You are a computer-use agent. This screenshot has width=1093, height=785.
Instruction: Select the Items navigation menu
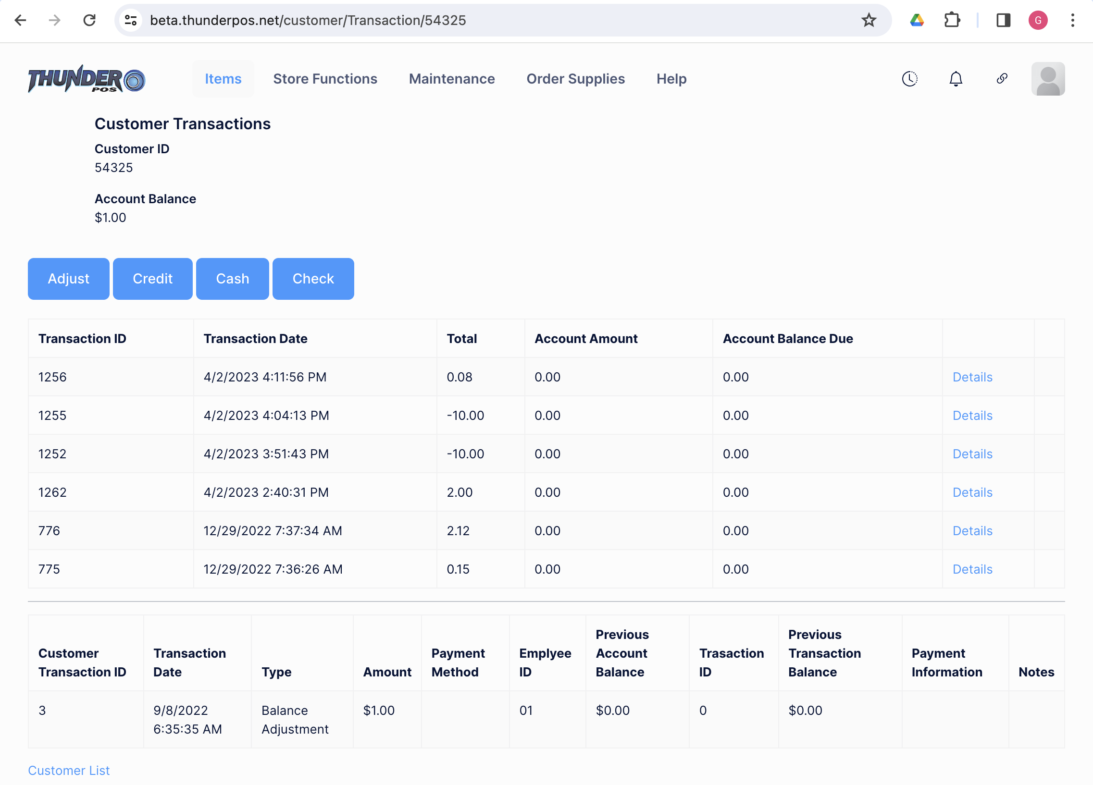click(223, 78)
